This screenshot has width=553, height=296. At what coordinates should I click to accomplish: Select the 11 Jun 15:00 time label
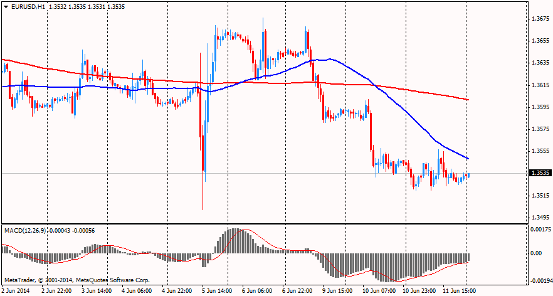pos(460,291)
